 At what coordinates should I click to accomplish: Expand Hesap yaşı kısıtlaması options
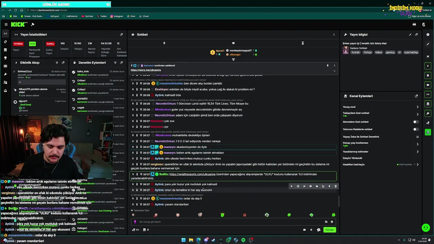pyautogui.click(x=417, y=144)
